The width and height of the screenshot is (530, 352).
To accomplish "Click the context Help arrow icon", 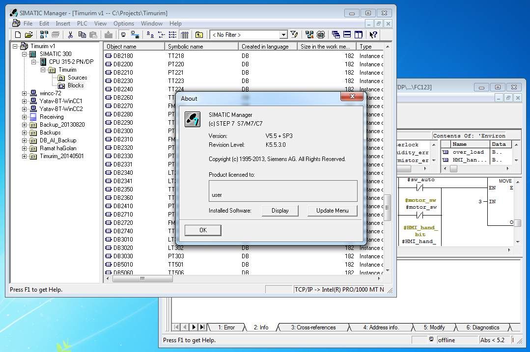I will [373, 34].
